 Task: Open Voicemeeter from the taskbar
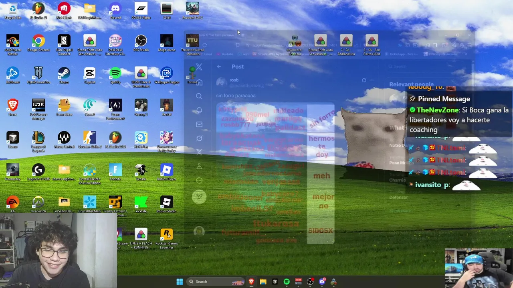[x=298, y=282]
